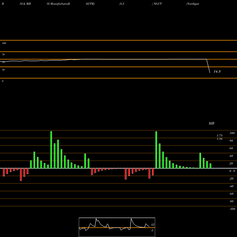This screenshot has width=237, height=237.
Task: Click the 'SI & MR' header text
Action: (25, 4)
